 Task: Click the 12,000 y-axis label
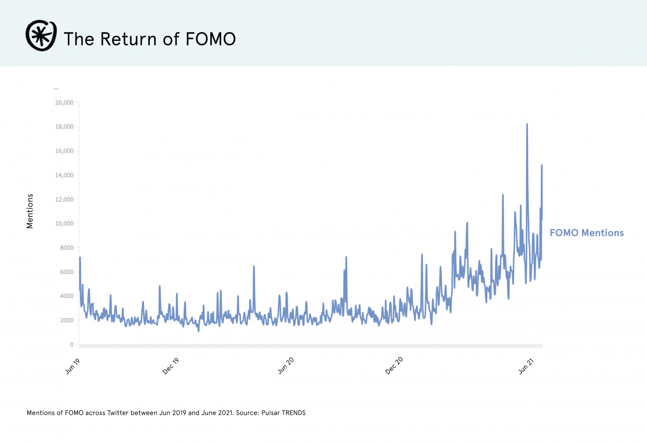coord(64,200)
